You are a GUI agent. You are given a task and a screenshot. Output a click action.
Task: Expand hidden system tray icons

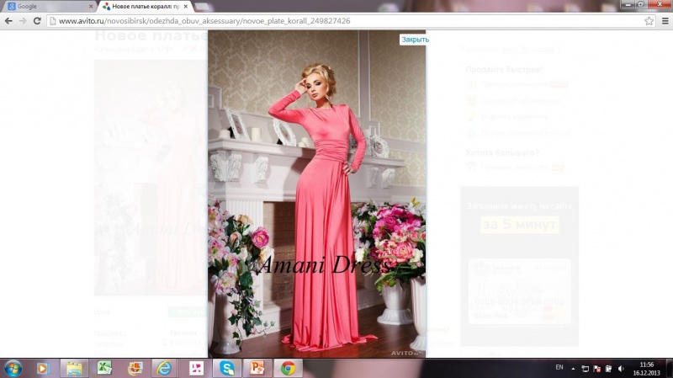tap(575, 368)
